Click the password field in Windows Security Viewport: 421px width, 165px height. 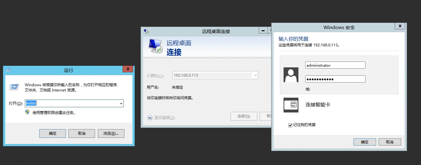point(335,79)
